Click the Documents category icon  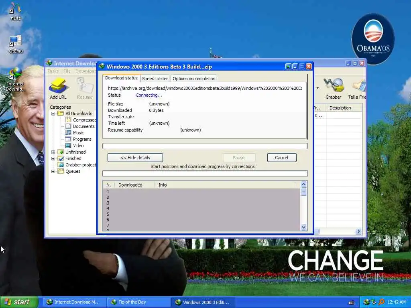pyautogui.click(x=68, y=126)
